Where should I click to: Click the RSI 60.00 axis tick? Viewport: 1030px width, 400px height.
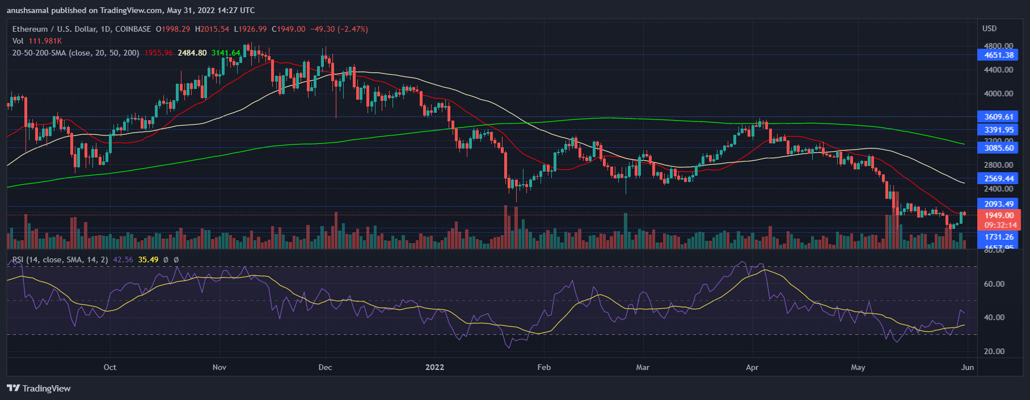(994, 284)
